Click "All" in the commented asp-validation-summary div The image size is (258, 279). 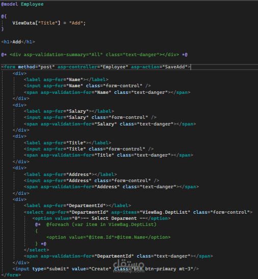point(96,55)
